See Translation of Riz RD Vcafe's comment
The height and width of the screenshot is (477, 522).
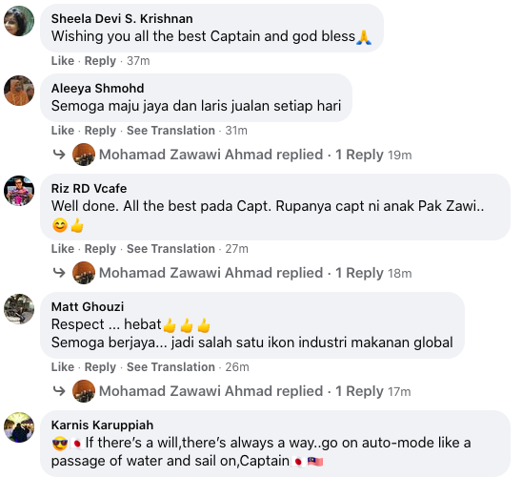(x=171, y=249)
